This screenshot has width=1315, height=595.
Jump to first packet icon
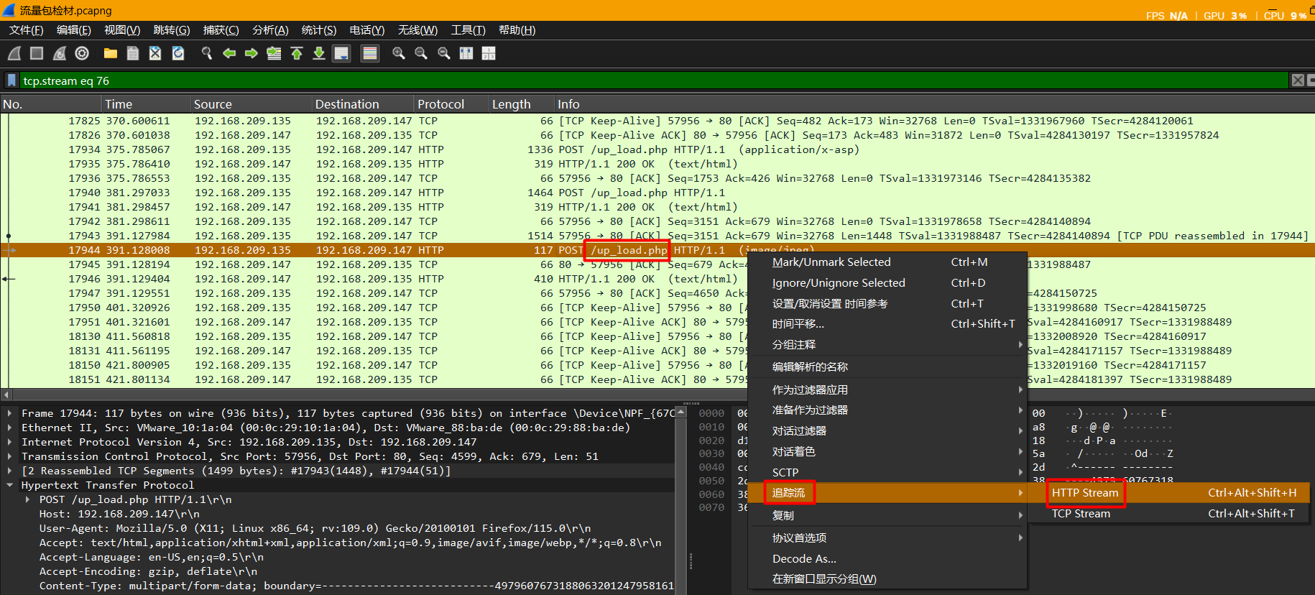pyautogui.click(x=297, y=53)
